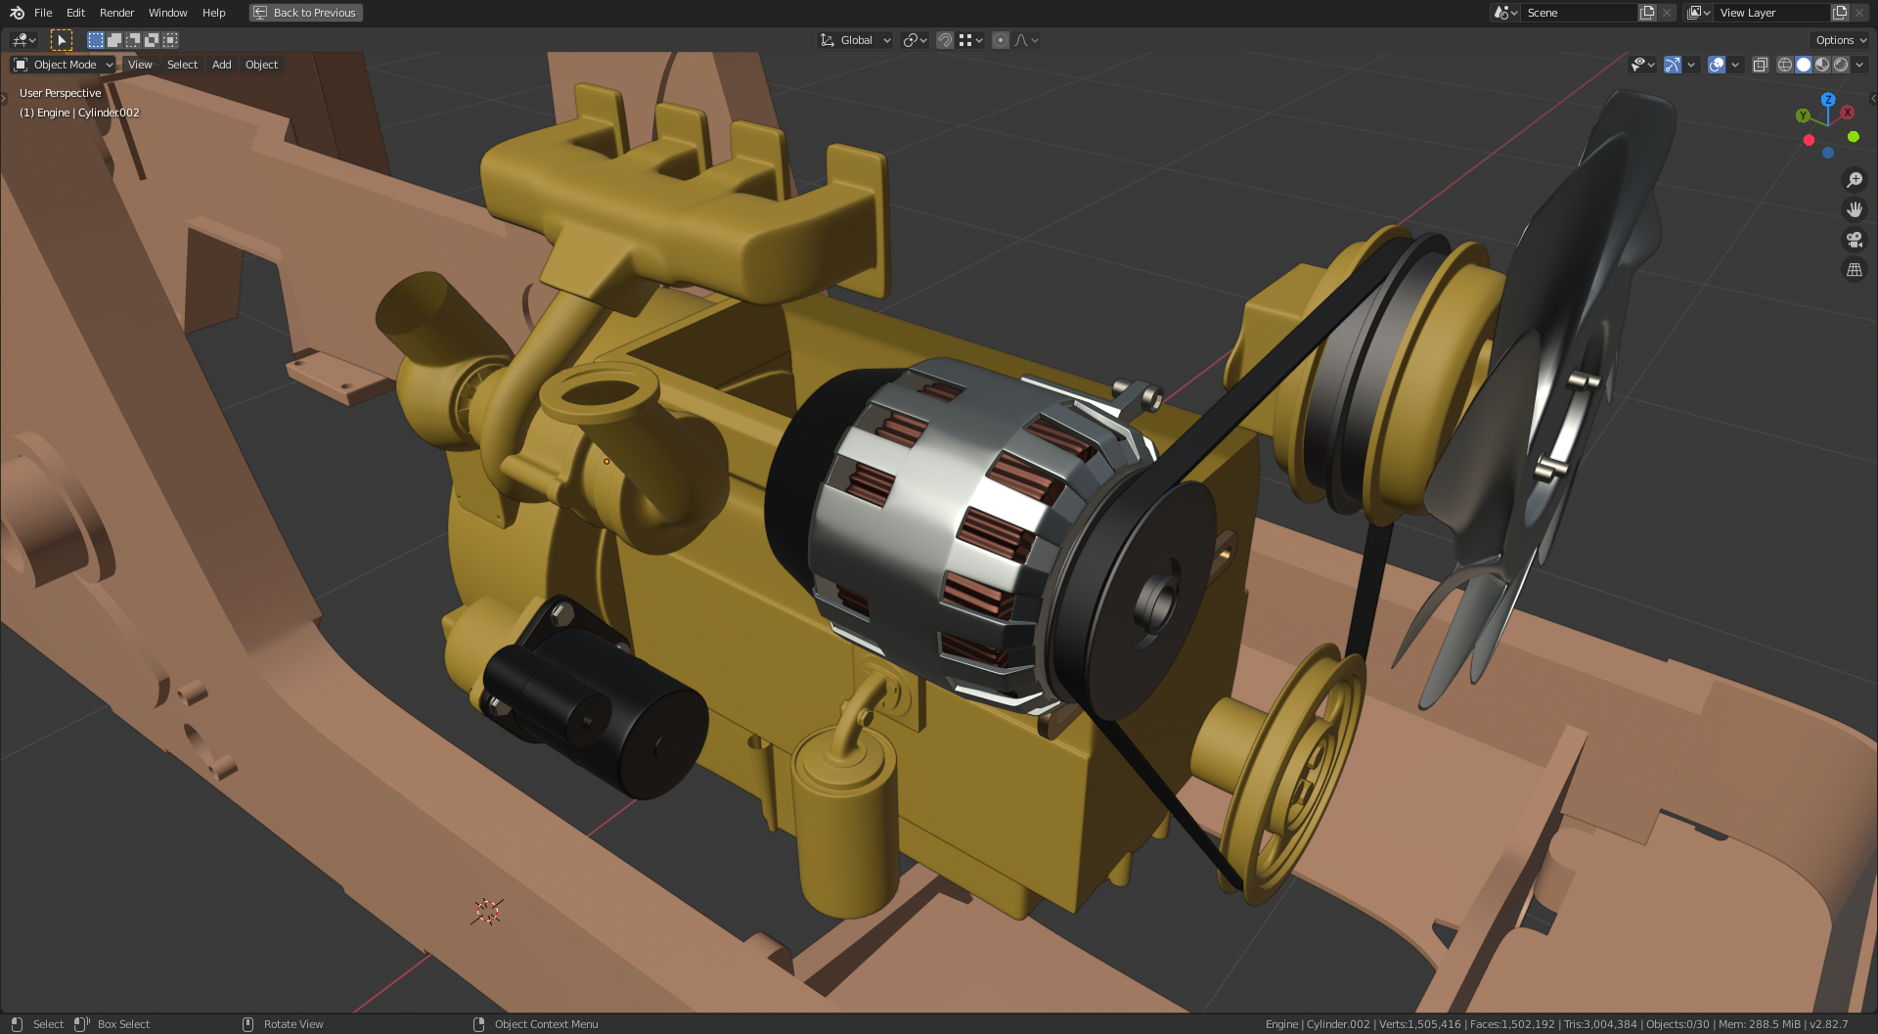1878x1034 pixels.
Task: Create a new scene copy icon
Action: click(x=1647, y=13)
